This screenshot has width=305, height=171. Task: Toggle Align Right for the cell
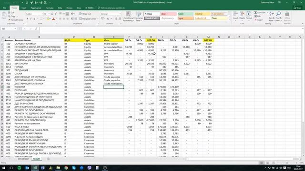tap(67, 19)
